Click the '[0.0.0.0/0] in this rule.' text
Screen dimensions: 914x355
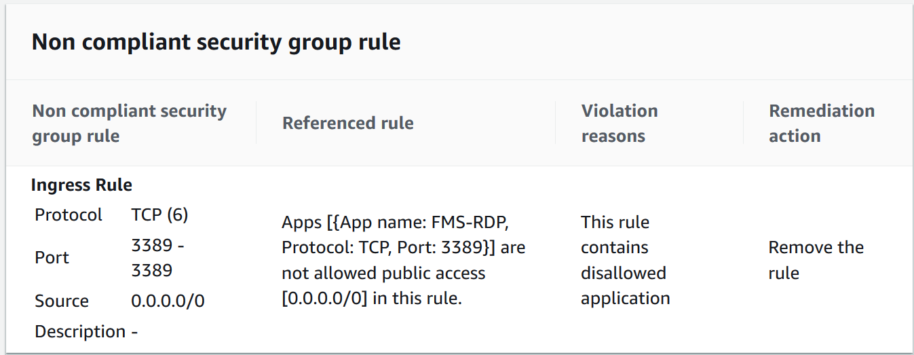pos(372,299)
